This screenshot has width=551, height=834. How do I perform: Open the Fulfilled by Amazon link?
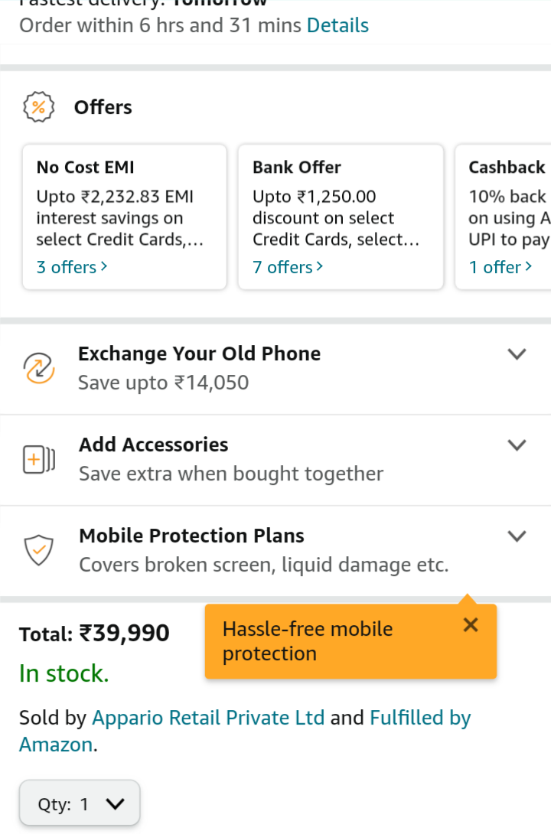(419, 718)
